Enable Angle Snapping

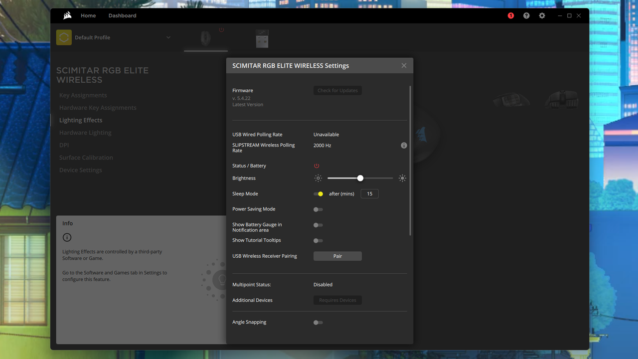(x=318, y=323)
